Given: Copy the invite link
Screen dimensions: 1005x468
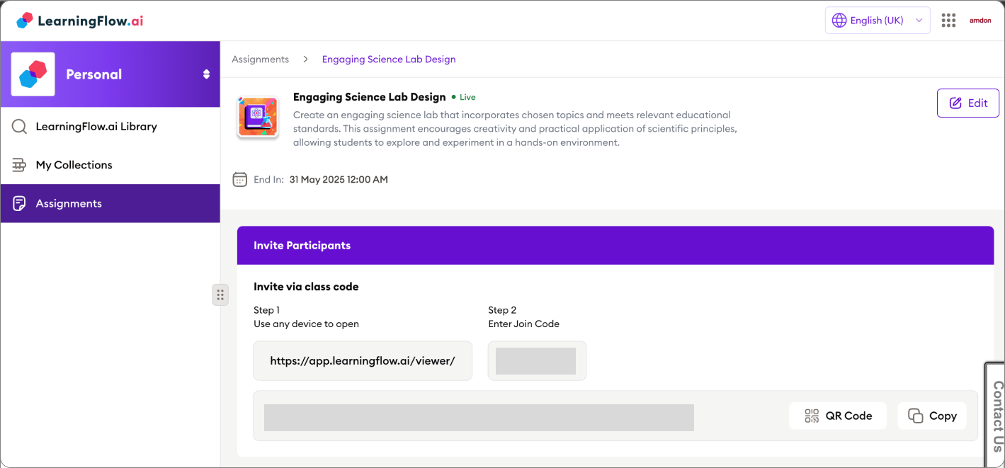Looking at the screenshot, I should coord(931,416).
